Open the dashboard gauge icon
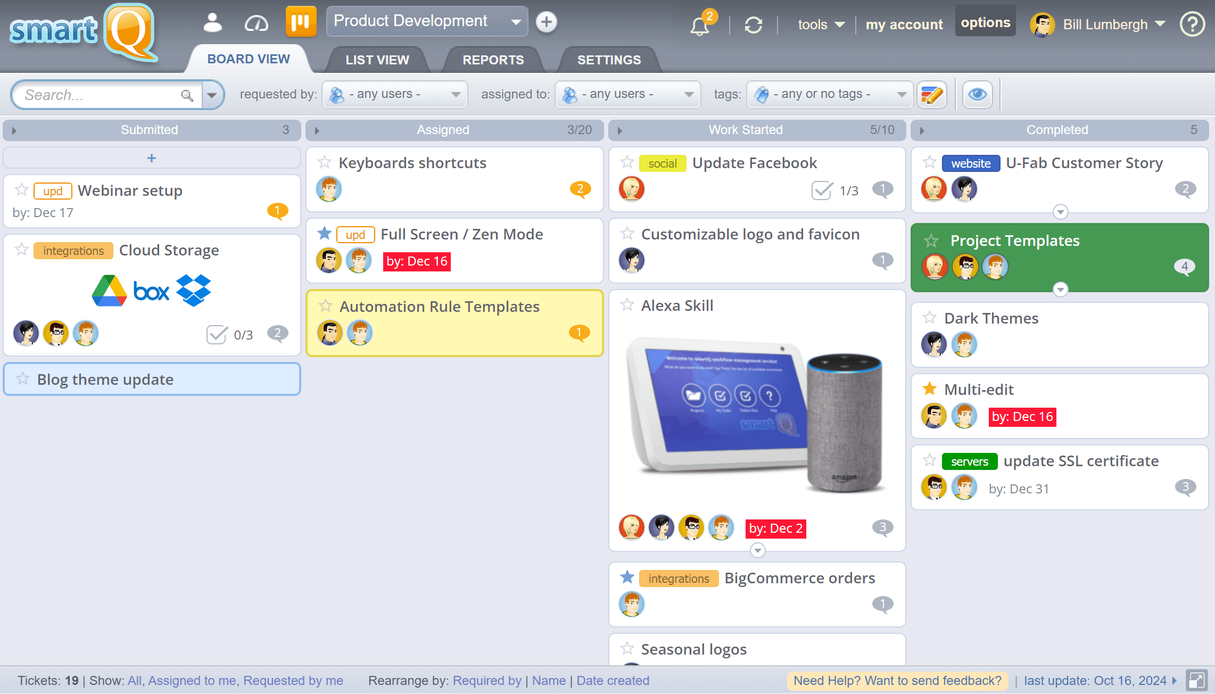Viewport: 1215px width, 694px height. coord(256,23)
